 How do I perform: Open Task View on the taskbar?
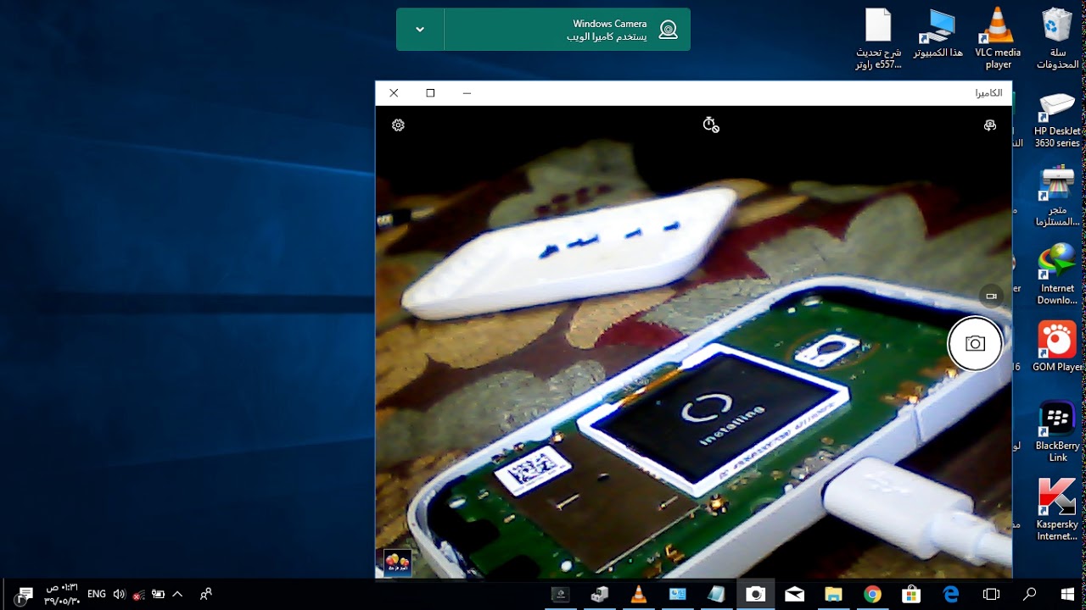990,594
